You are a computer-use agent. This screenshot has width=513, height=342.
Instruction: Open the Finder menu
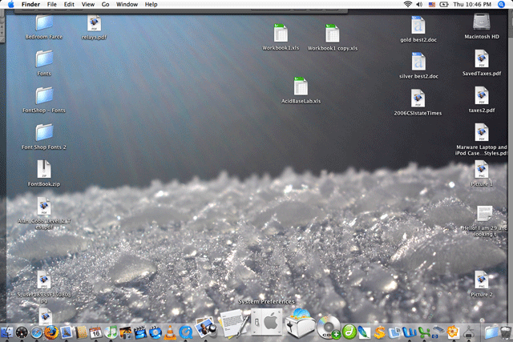[30, 4]
